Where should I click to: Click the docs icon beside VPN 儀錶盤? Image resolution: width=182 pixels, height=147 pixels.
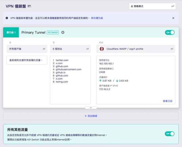click(29, 6)
